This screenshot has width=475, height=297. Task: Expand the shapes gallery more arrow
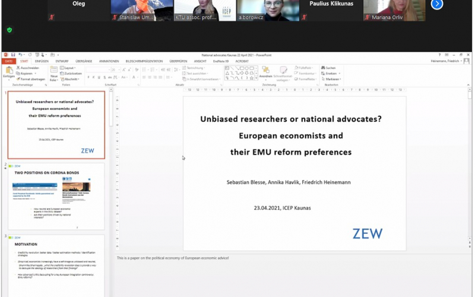(256, 78)
